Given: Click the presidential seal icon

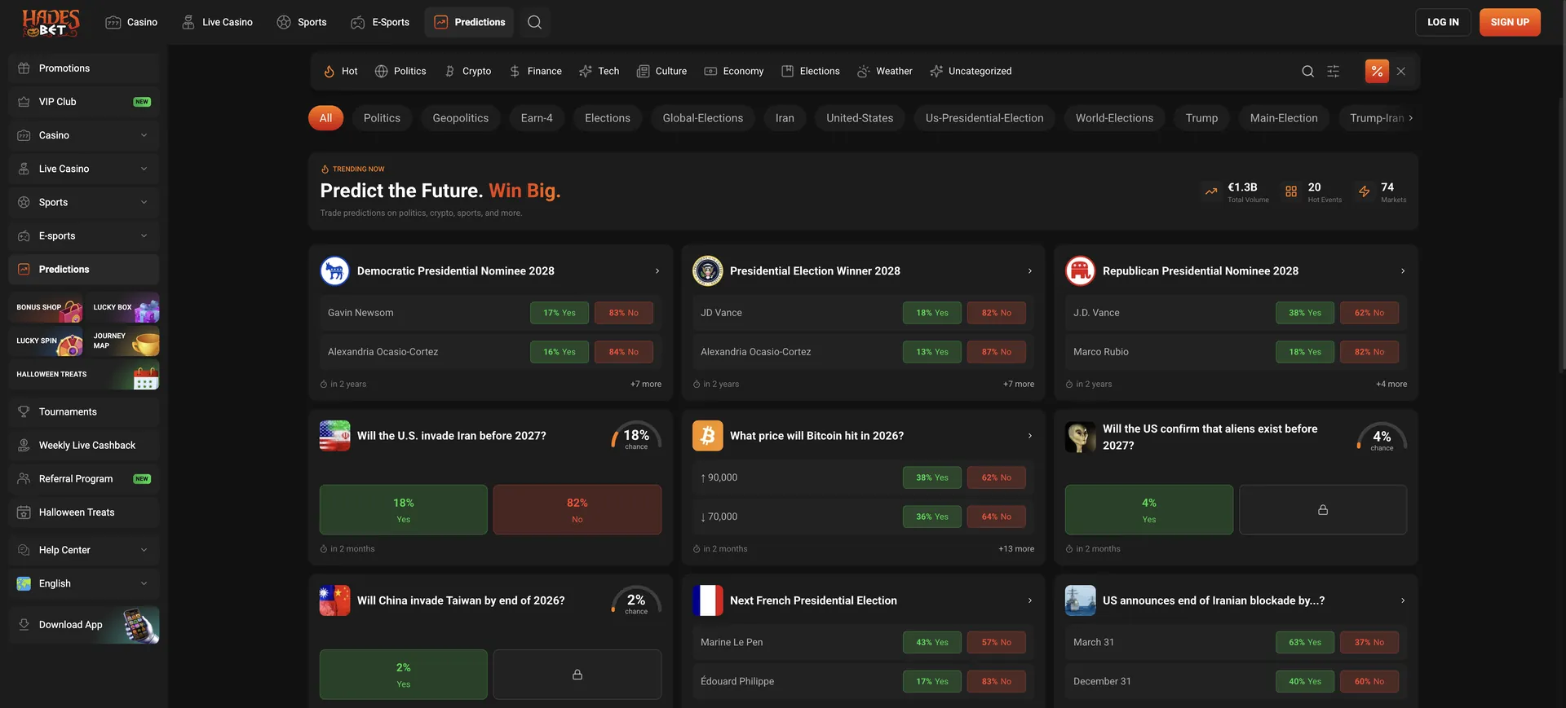Looking at the screenshot, I should 707,270.
